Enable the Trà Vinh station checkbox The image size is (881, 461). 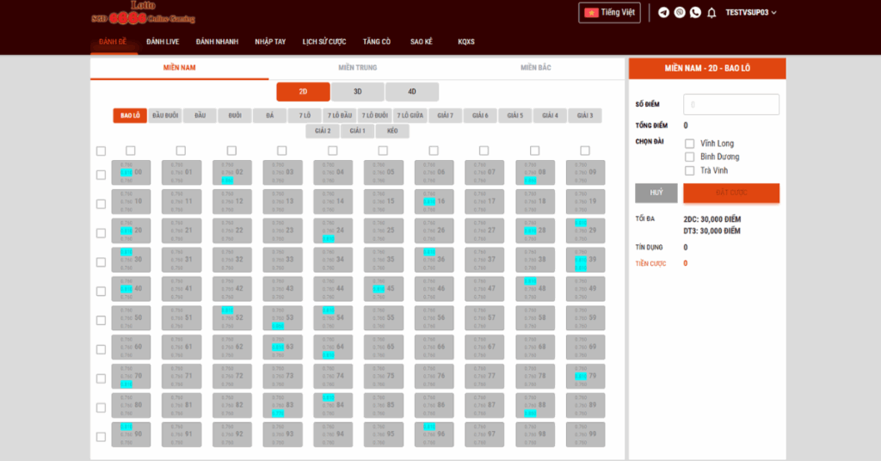(x=689, y=170)
